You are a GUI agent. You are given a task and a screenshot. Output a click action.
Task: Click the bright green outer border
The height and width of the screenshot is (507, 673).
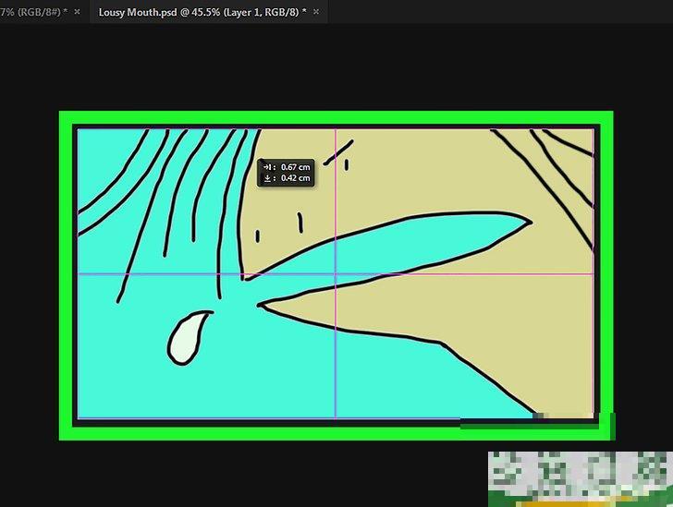pos(333,116)
